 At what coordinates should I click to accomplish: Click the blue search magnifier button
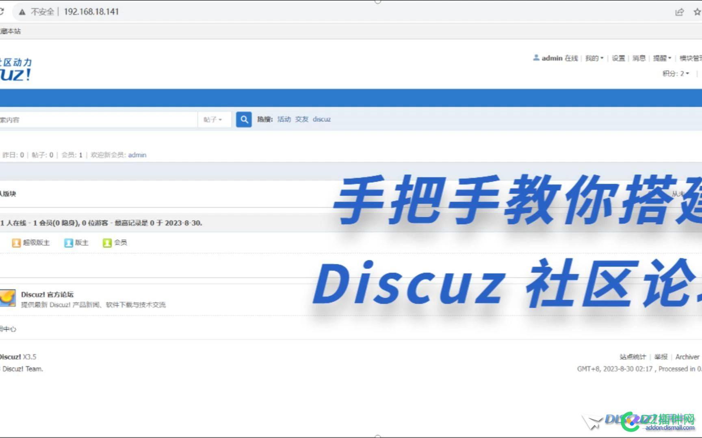click(x=244, y=119)
